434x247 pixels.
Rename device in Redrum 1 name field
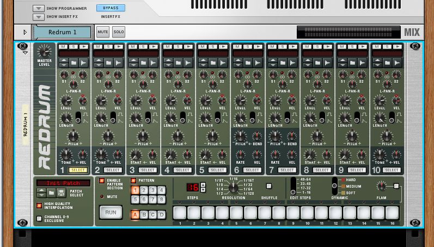point(62,32)
